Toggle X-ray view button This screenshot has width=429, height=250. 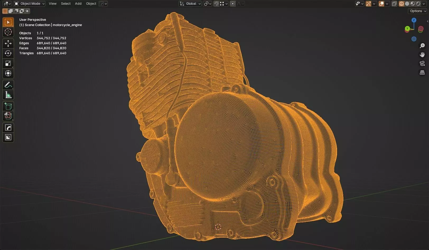tap(394, 4)
